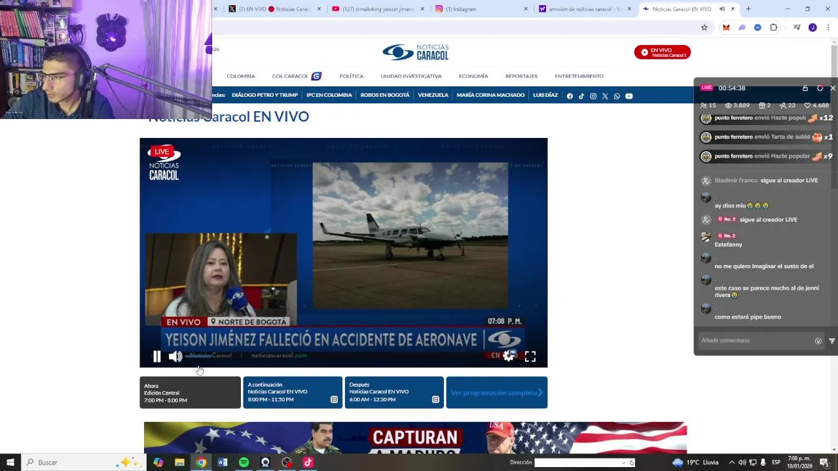Open Spotify from the taskbar

point(244,462)
